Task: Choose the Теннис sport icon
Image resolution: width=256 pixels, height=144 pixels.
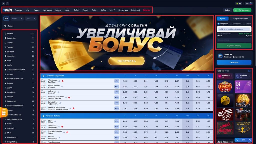Action: coord(5,47)
